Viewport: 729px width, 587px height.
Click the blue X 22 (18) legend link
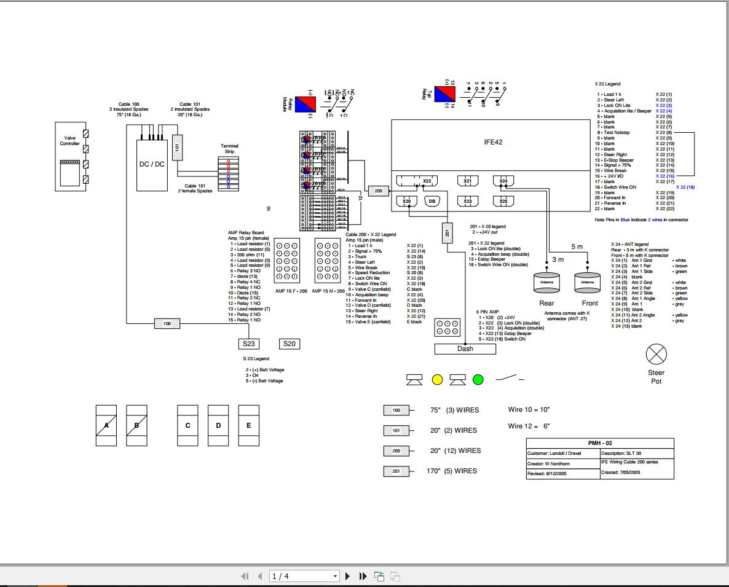(684, 187)
